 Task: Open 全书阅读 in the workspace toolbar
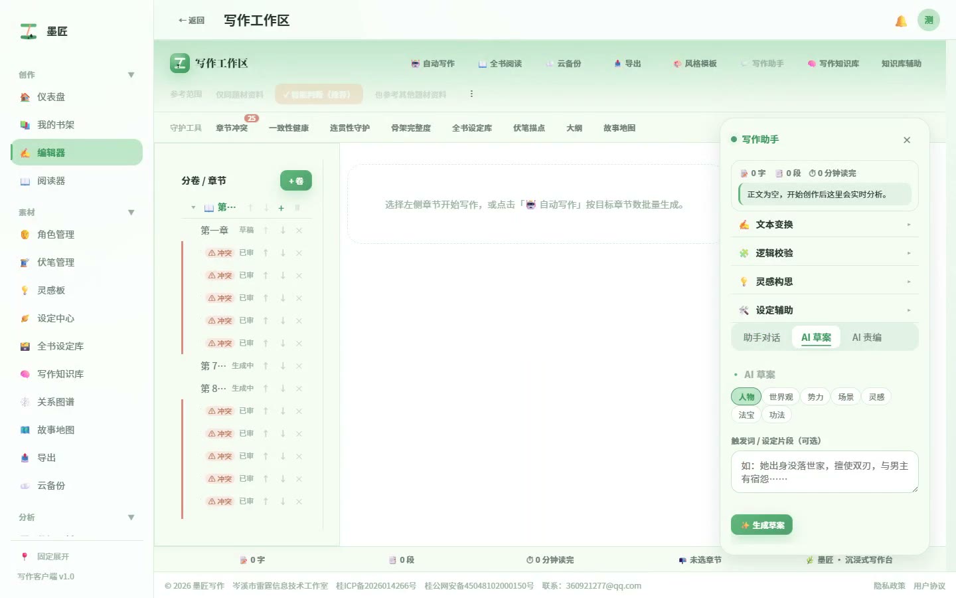500,64
